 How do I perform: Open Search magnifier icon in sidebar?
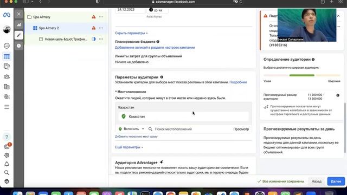[7, 172]
